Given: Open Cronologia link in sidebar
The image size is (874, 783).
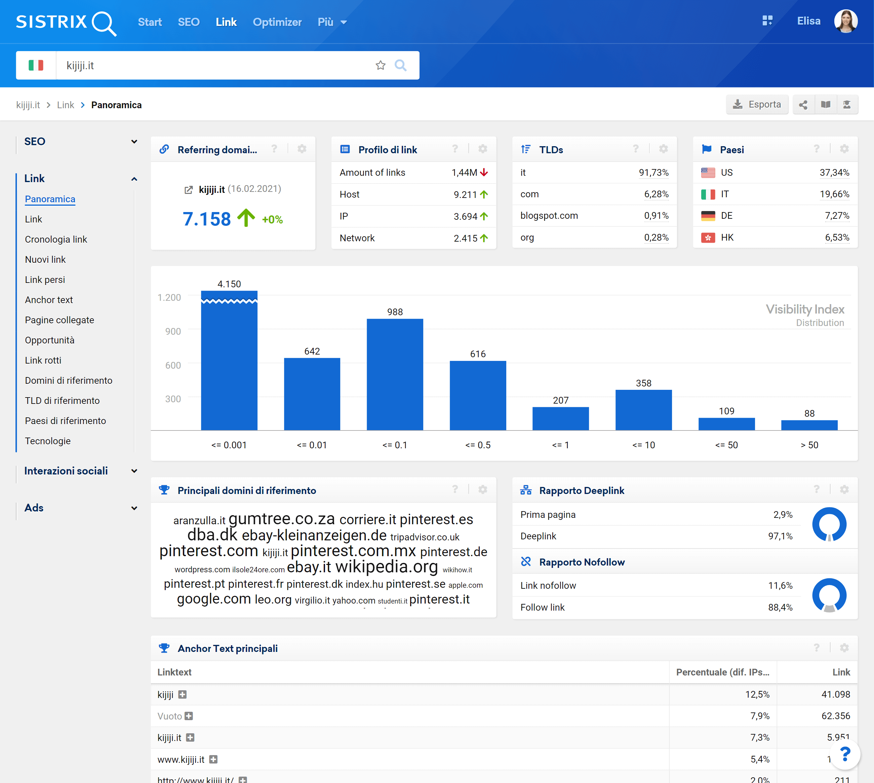Looking at the screenshot, I should pyautogui.click(x=56, y=239).
